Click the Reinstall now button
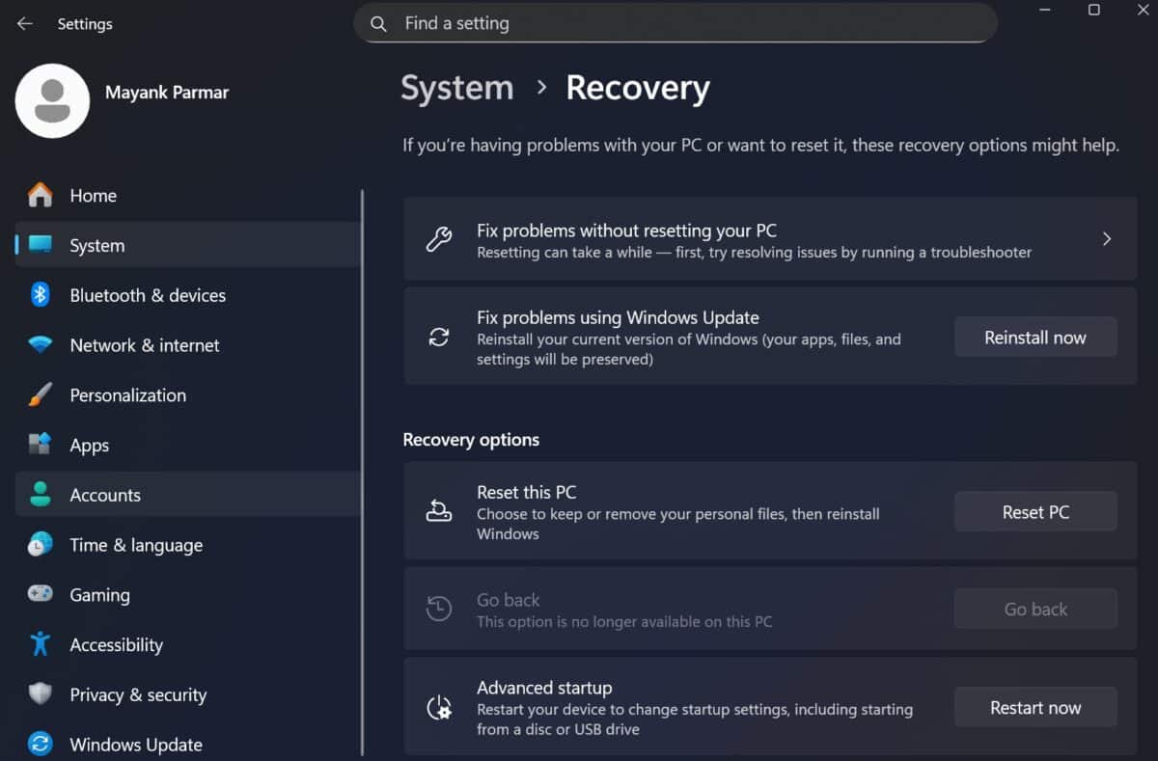1158x761 pixels. tap(1035, 338)
